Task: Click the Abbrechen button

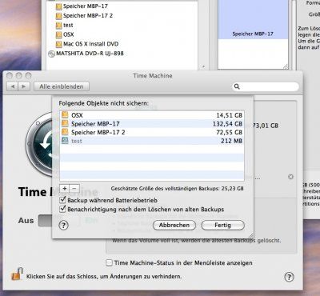Action: 174,225
